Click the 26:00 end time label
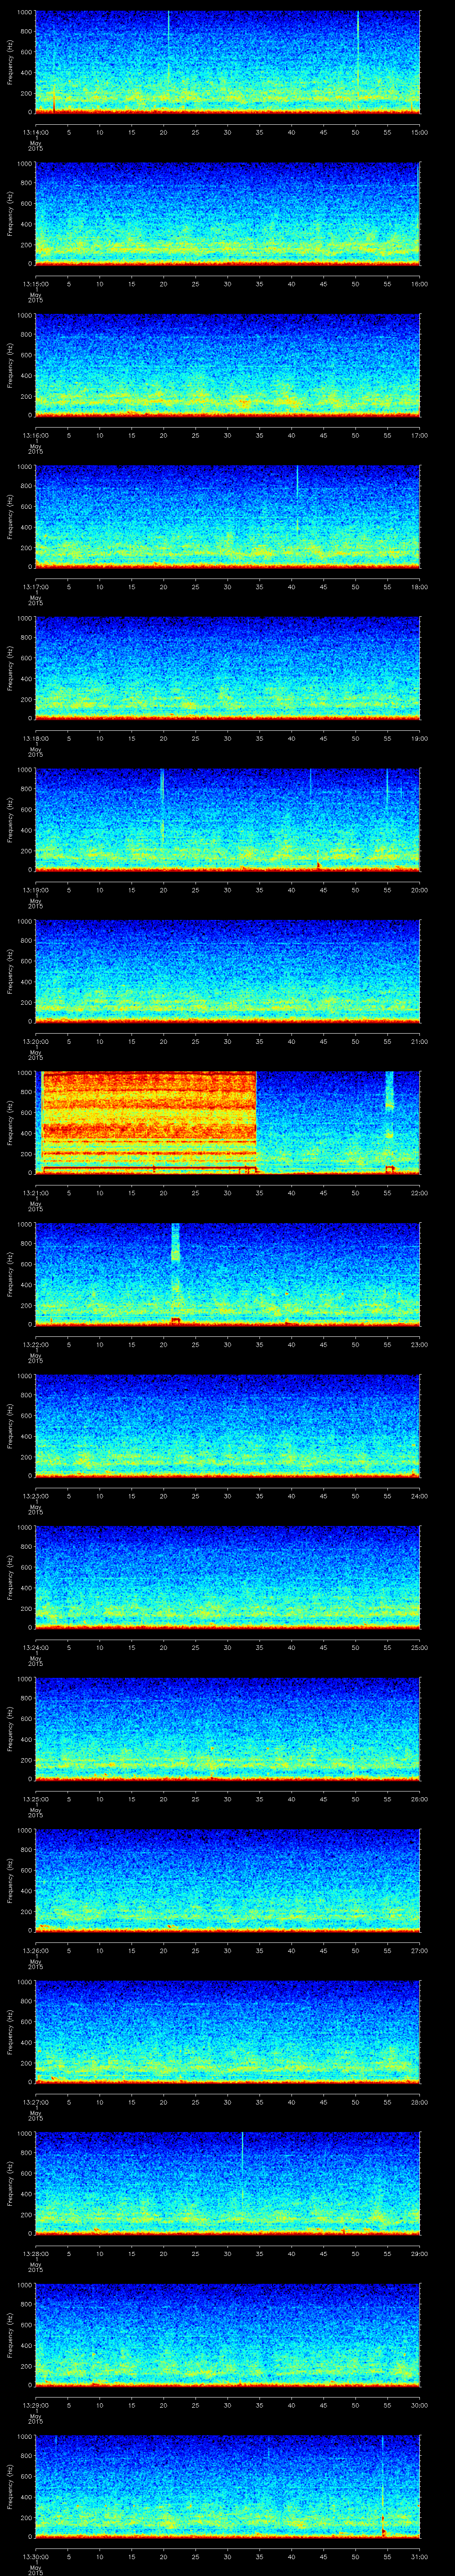This screenshot has height=2576, width=455. 420,1799
